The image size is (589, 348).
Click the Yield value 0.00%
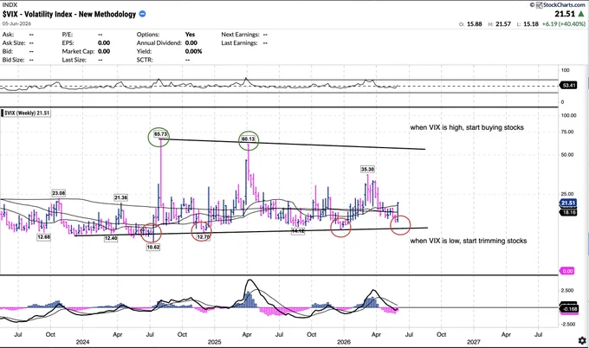pyautogui.click(x=193, y=51)
